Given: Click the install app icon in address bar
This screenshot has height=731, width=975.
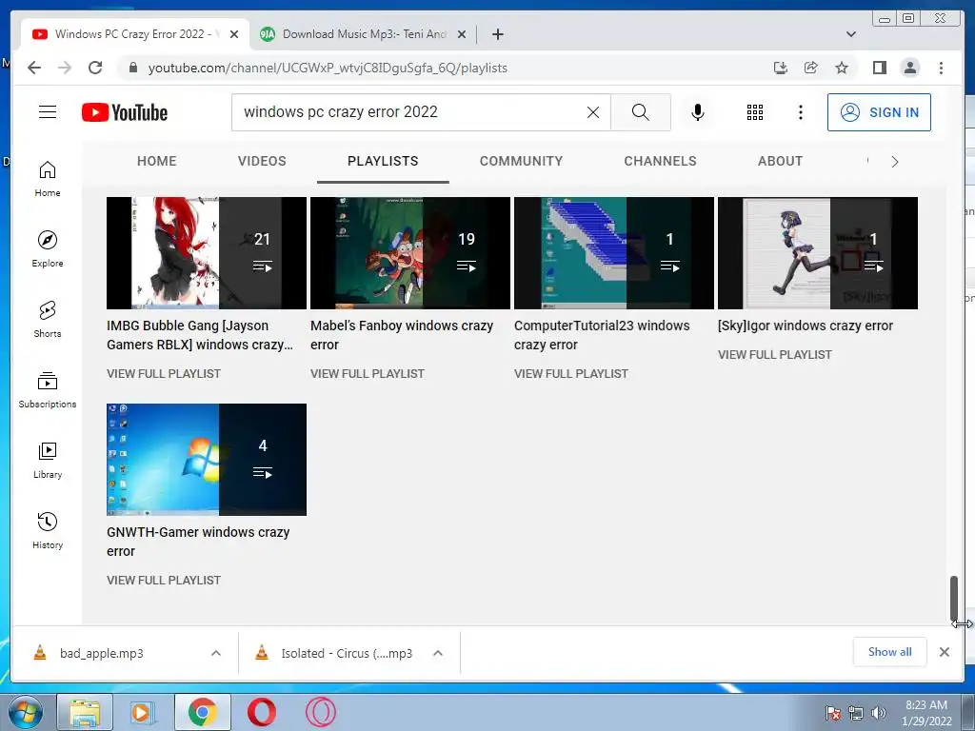Looking at the screenshot, I should (781, 68).
